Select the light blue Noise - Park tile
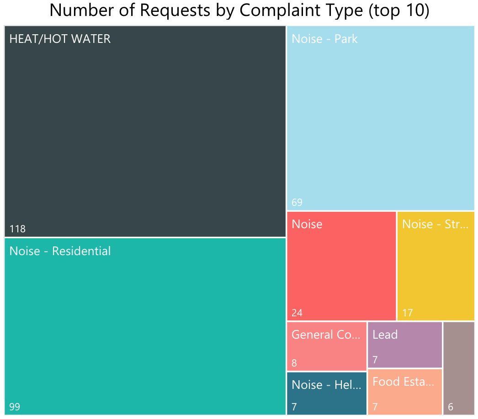Image resolution: width=478 pixels, height=419 pixels. 381,118
